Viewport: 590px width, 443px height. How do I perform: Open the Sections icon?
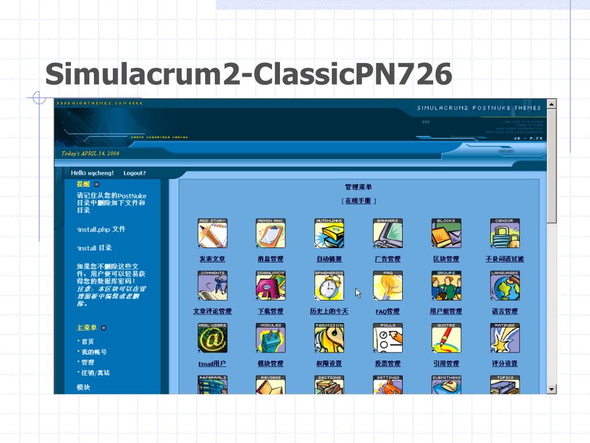[329, 385]
